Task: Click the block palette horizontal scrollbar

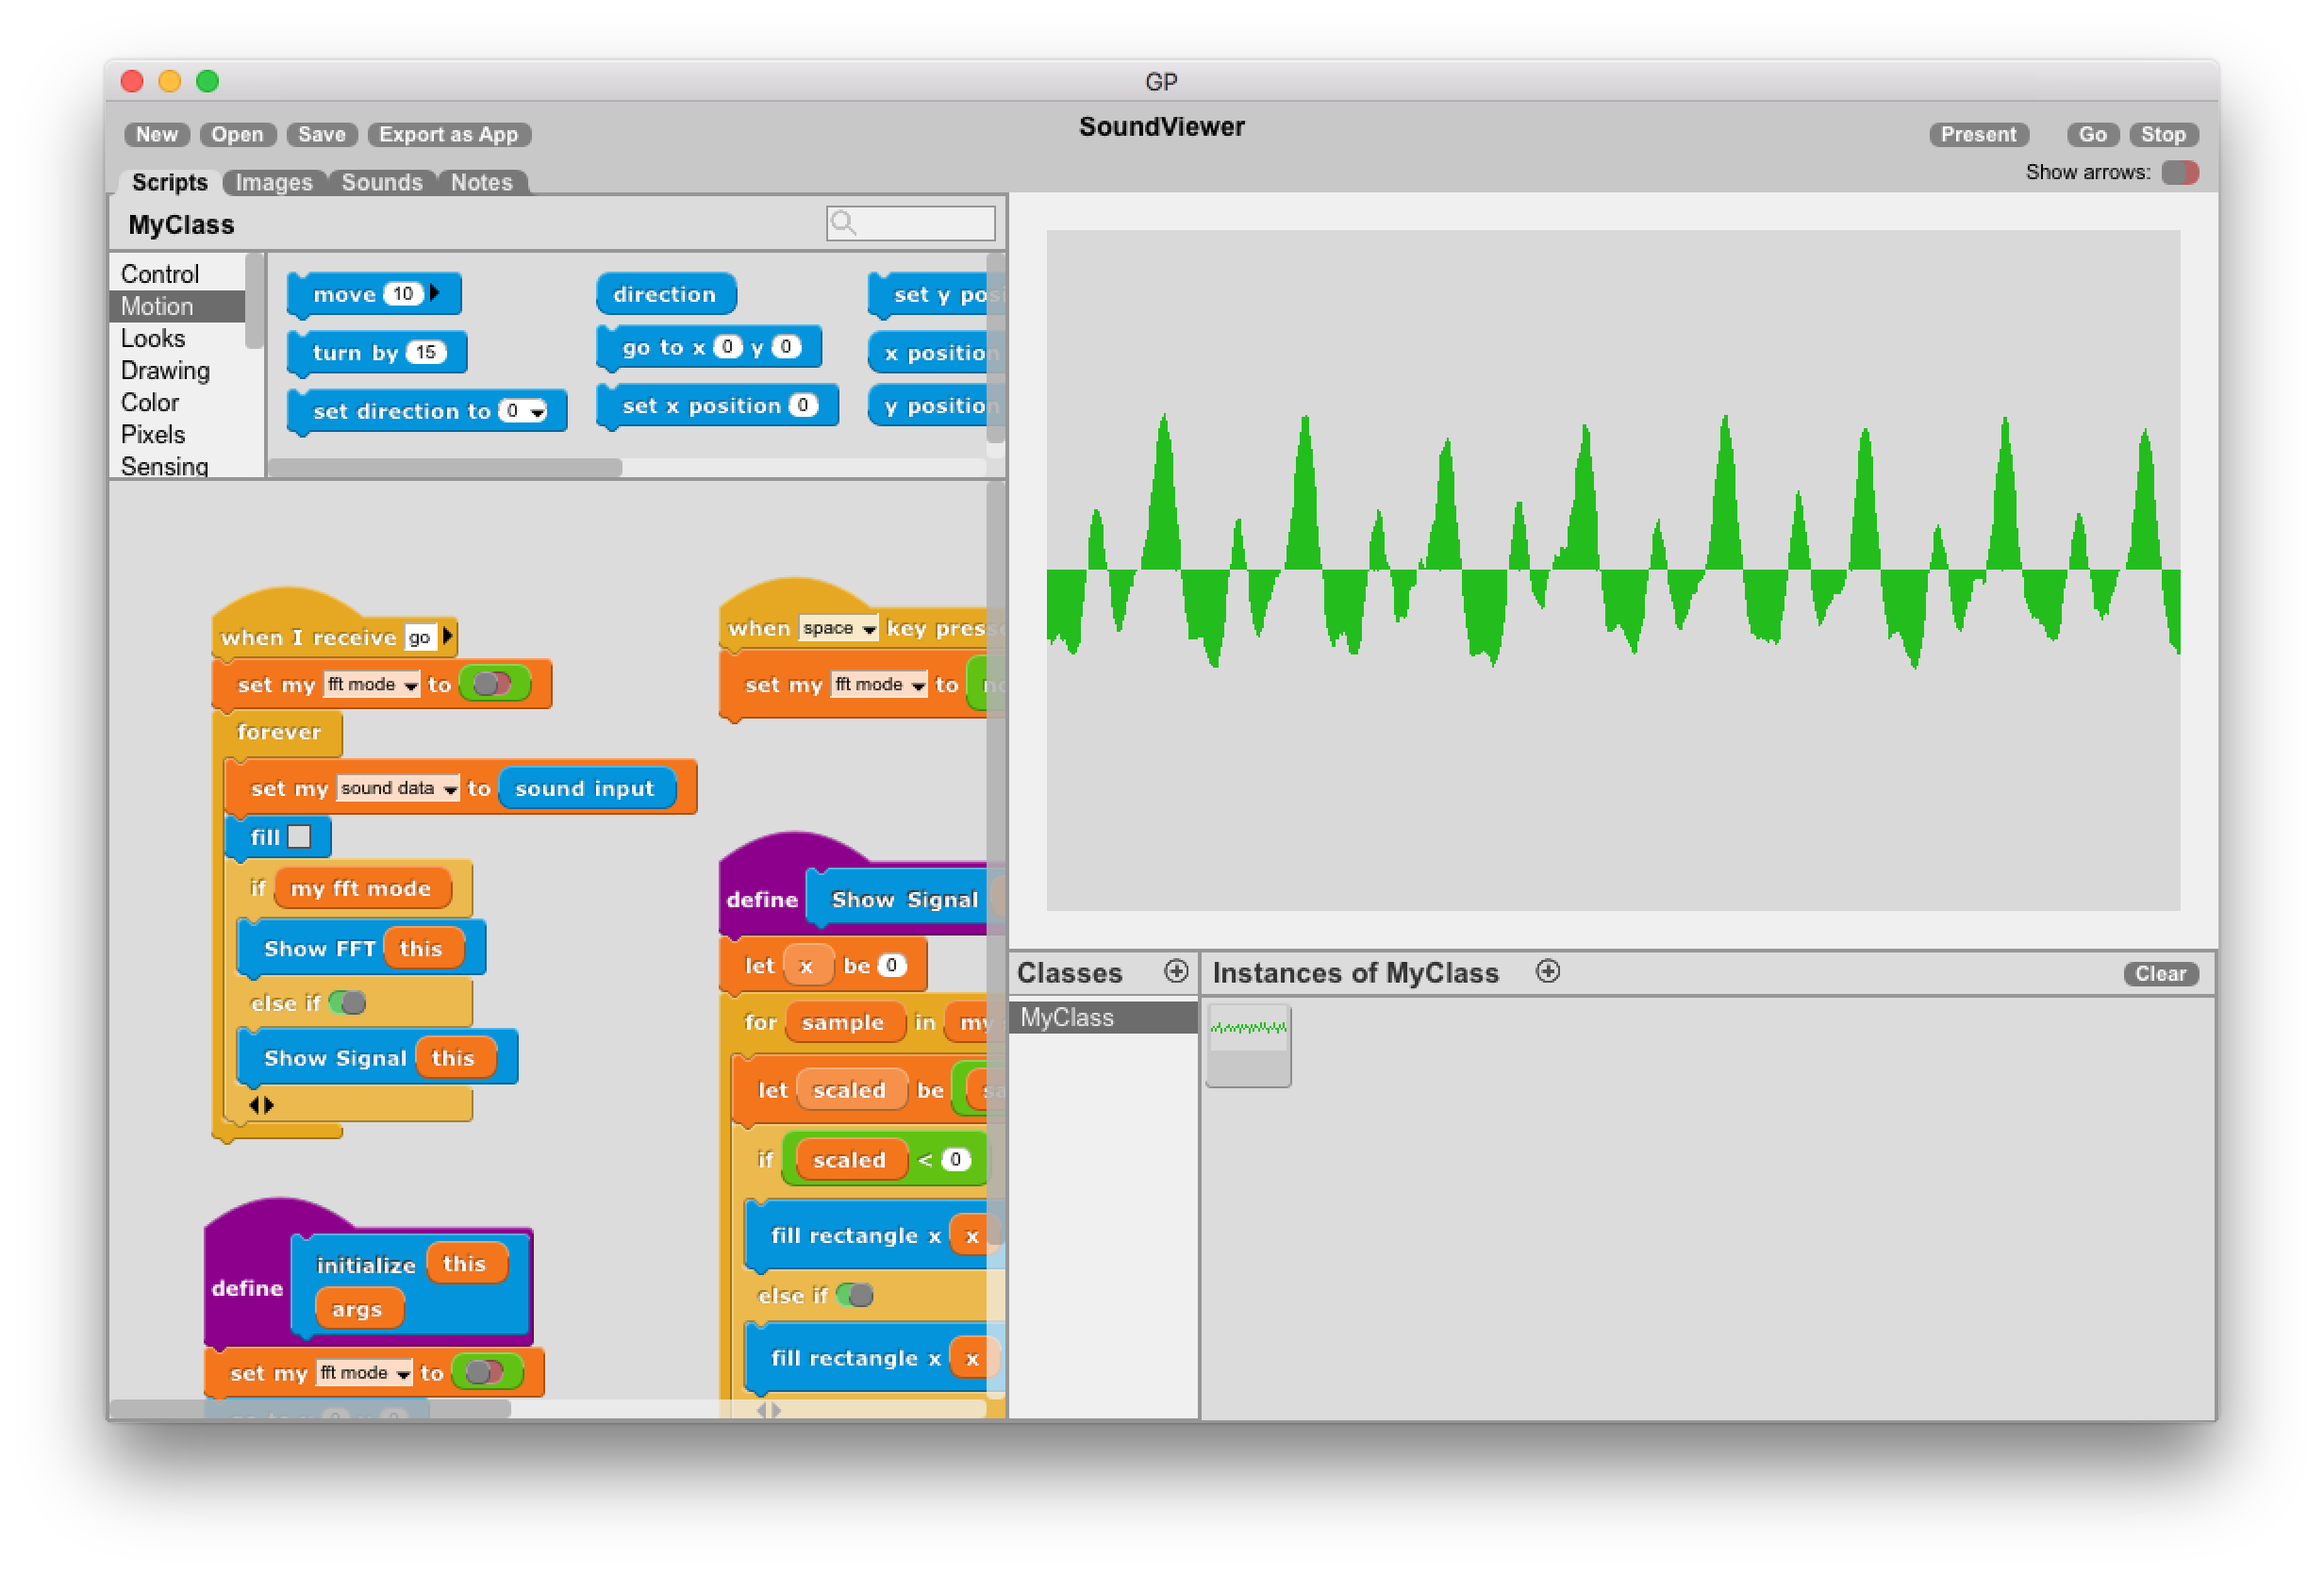Action: 445,467
